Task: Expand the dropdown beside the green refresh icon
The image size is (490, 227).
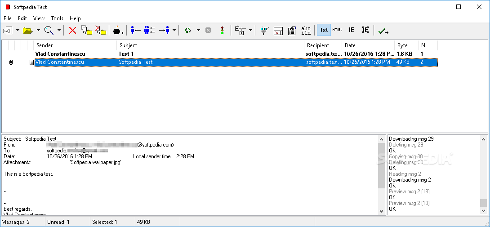Action: (x=198, y=30)
